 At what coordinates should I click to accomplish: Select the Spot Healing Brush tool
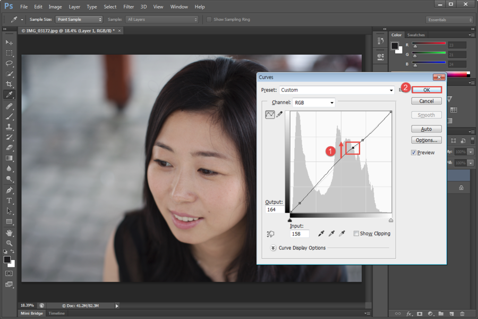(x=9, y=106)
